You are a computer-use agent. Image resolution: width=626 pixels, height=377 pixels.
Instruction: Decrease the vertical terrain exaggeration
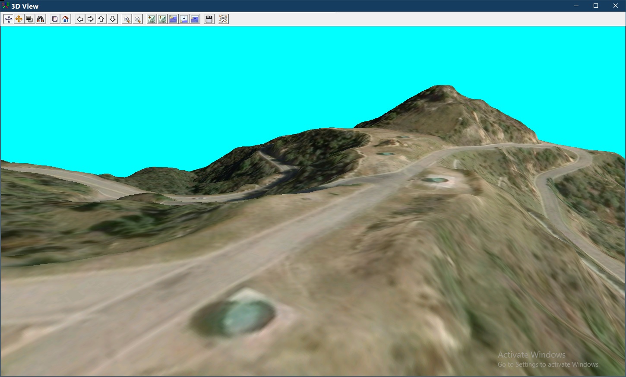[151, 19]
